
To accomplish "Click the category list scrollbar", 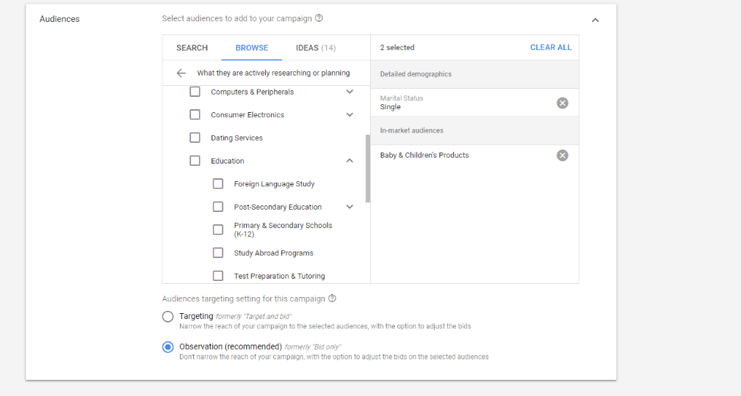I will (x=368, y=169).
